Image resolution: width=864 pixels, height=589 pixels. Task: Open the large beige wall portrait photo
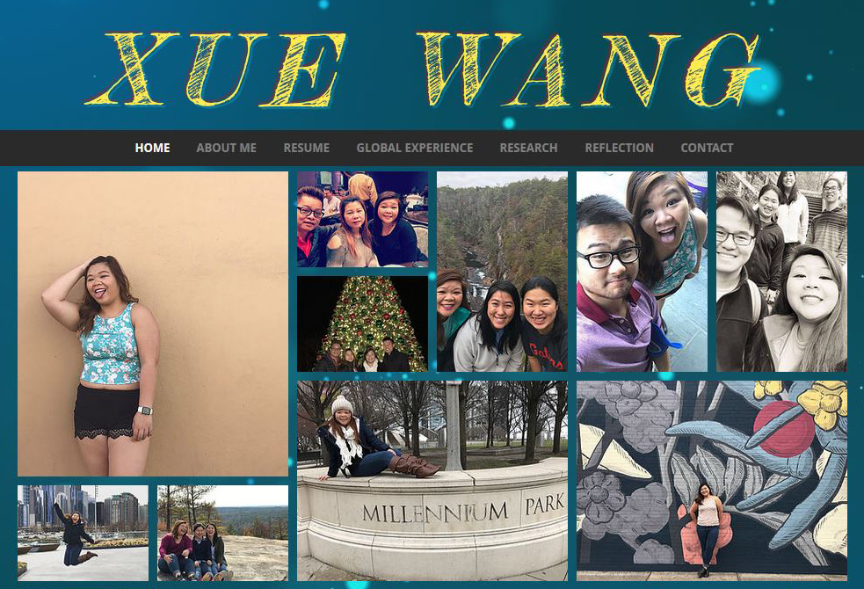[x=153, y=324]
